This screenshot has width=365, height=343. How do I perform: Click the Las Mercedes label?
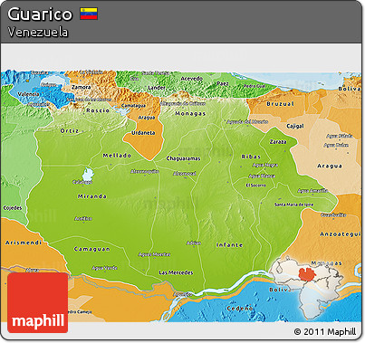176,272
